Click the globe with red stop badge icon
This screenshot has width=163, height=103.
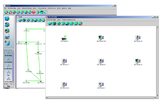point(80,23)
